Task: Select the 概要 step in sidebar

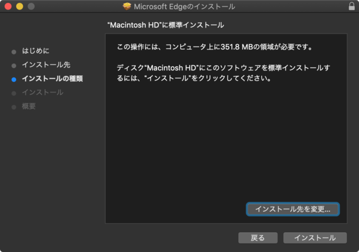Action: coord(29,106)
